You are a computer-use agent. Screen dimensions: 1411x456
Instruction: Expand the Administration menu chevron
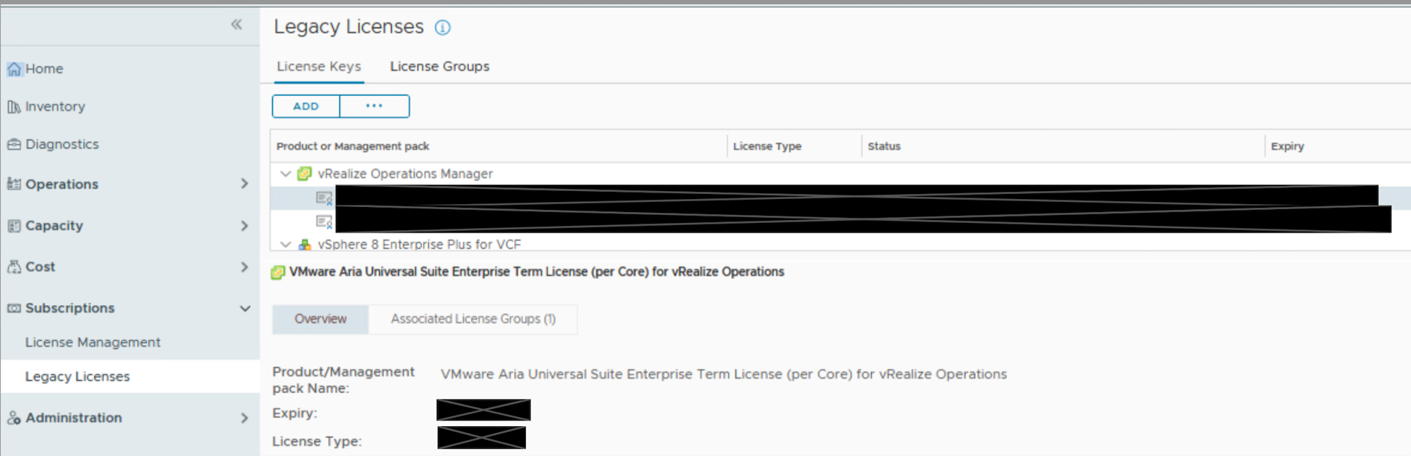[245, 418]
